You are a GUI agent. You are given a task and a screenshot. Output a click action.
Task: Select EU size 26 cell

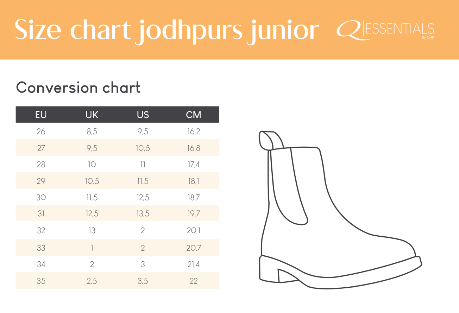[x=41, y=132]
